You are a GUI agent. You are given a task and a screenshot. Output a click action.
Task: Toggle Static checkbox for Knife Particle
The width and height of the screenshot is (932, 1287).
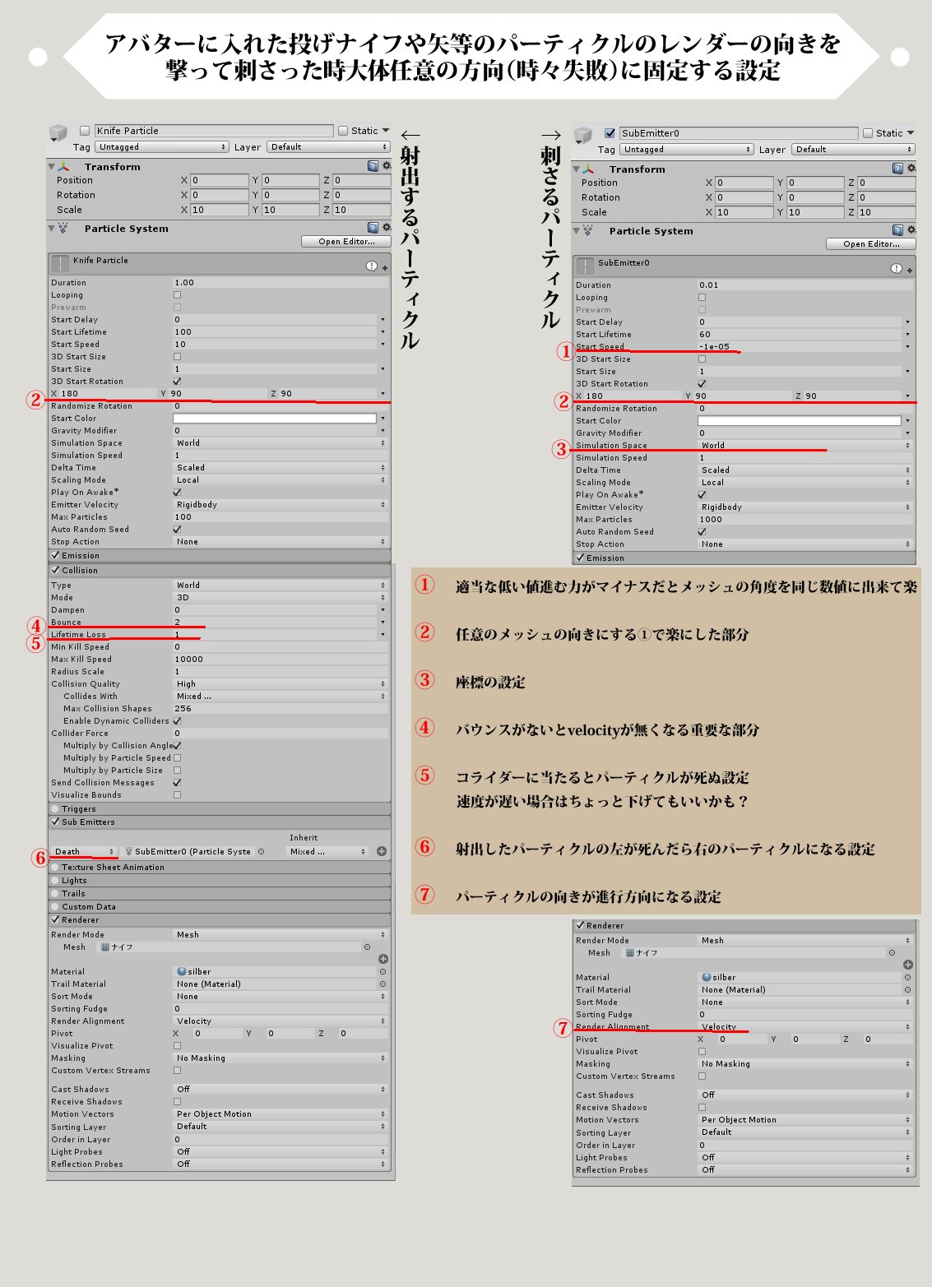coord(343,131)
